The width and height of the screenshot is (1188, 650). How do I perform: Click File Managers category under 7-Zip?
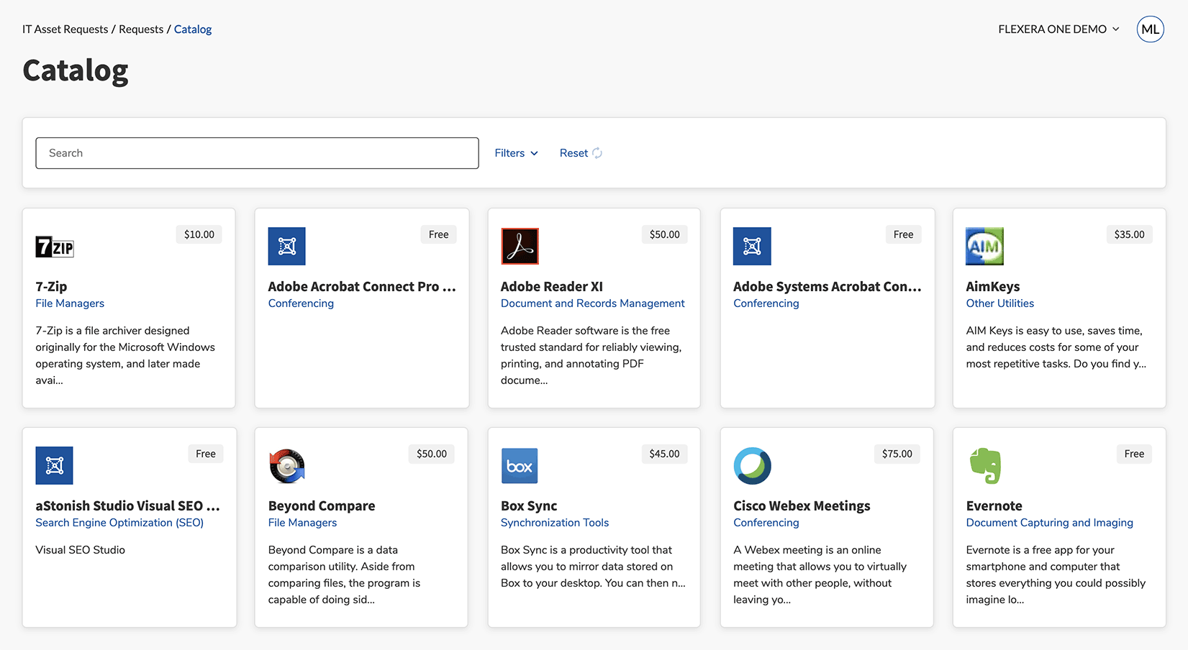coord(70,303)
